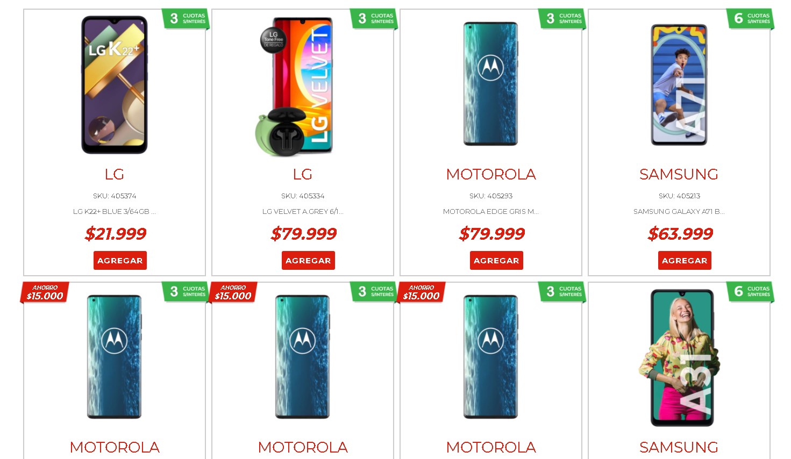This screenshot has height=459, width=791.
Task: Open the $63.999 Samsung price
Action: [680, 234]
